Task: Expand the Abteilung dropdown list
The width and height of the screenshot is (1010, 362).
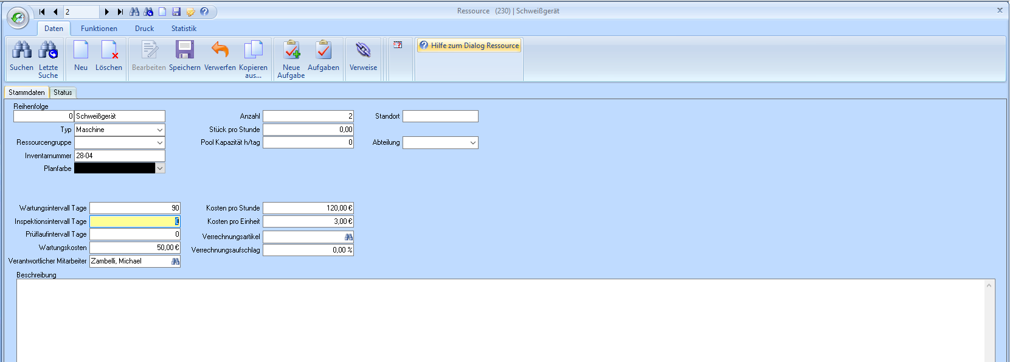Action: [473, 143]
